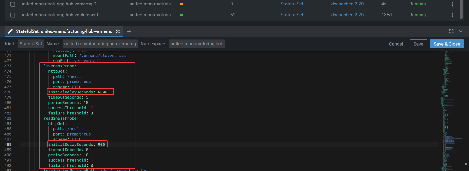Click successThreshold: 1 on line 491
The image size is (469, 171).
(71, 160)
